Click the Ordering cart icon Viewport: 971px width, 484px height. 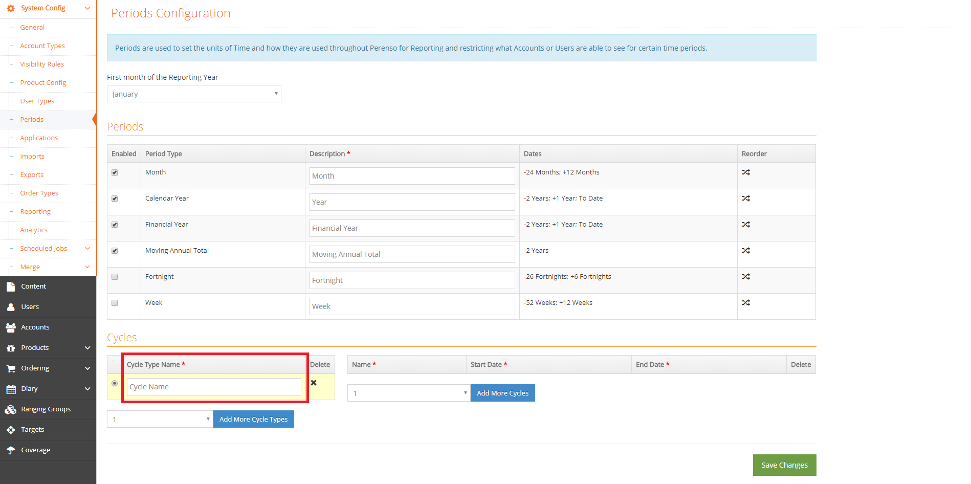tap(11, 368)
